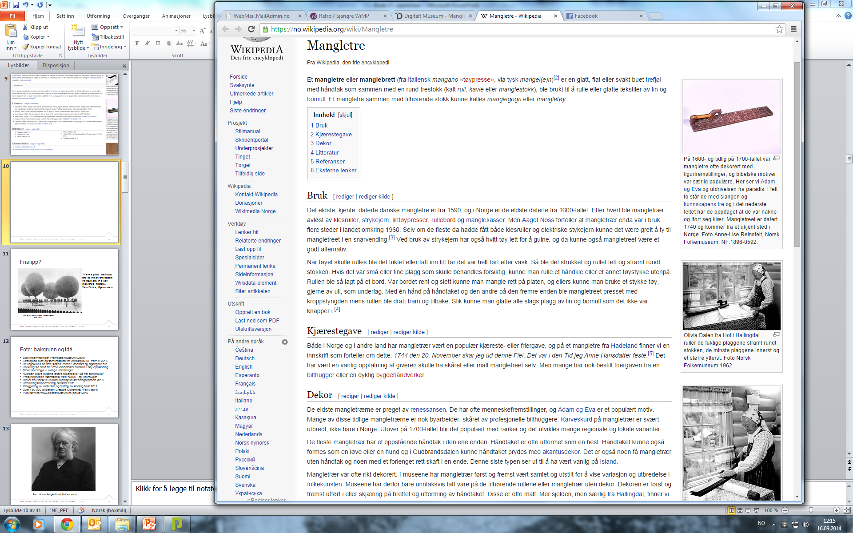Bookmark this page with the star icon
This screenshot has width=853, height=533.
coord(779,29)
